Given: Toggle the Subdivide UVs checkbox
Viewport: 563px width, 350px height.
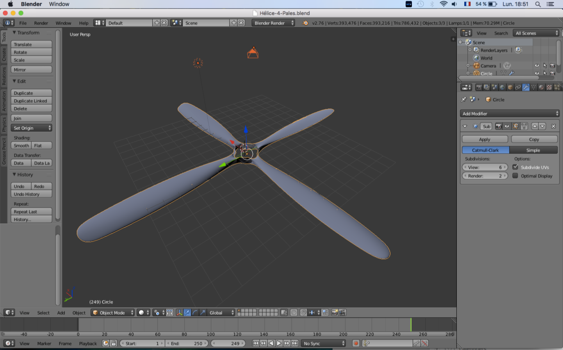Looking at the screenshot, I should point(515,167).
